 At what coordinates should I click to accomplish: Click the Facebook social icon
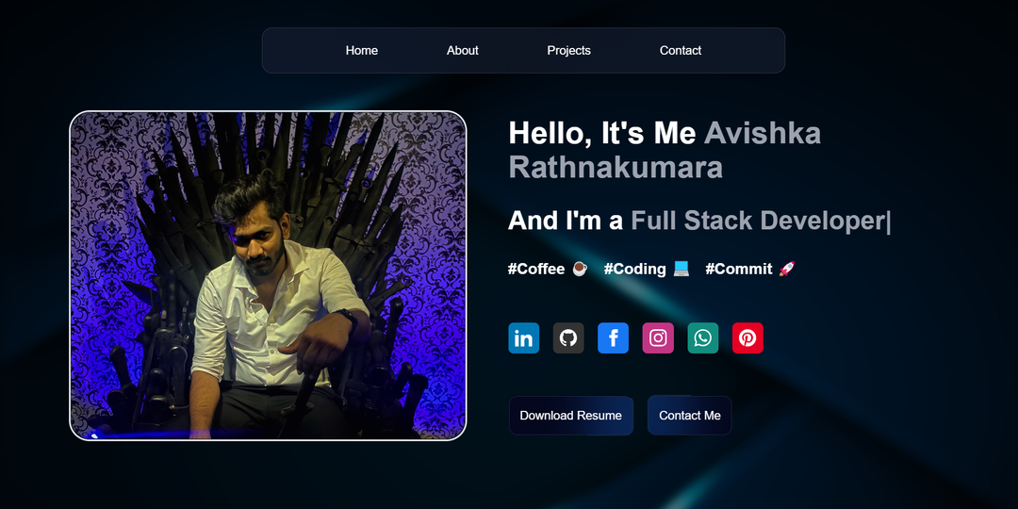613,338
